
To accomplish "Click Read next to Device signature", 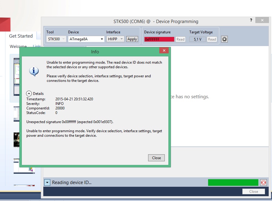I will 181,39.
